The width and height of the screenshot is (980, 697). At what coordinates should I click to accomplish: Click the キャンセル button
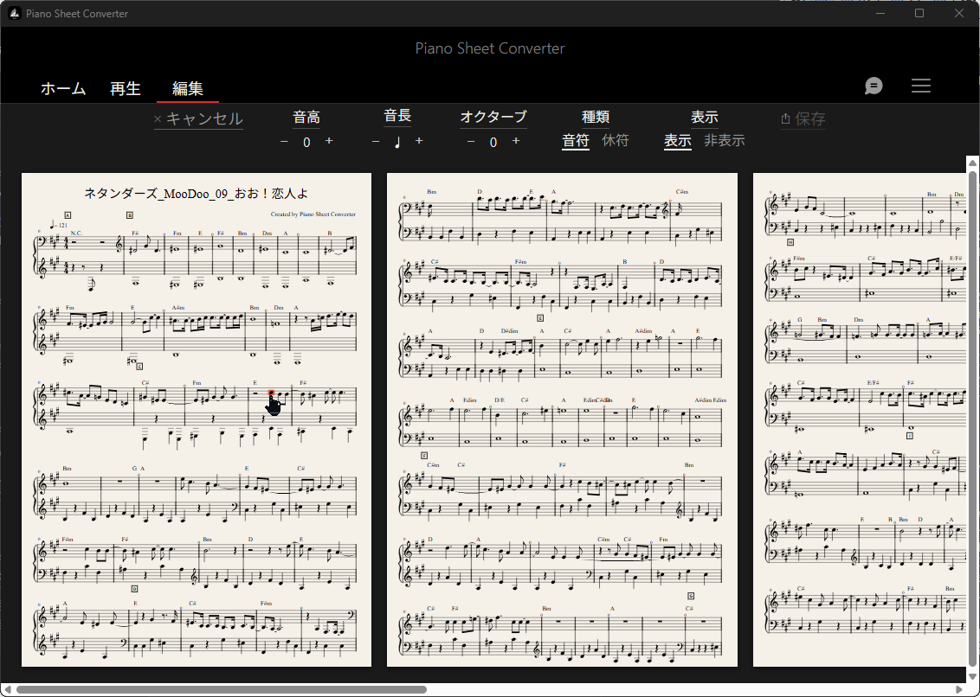coord(199,118)
